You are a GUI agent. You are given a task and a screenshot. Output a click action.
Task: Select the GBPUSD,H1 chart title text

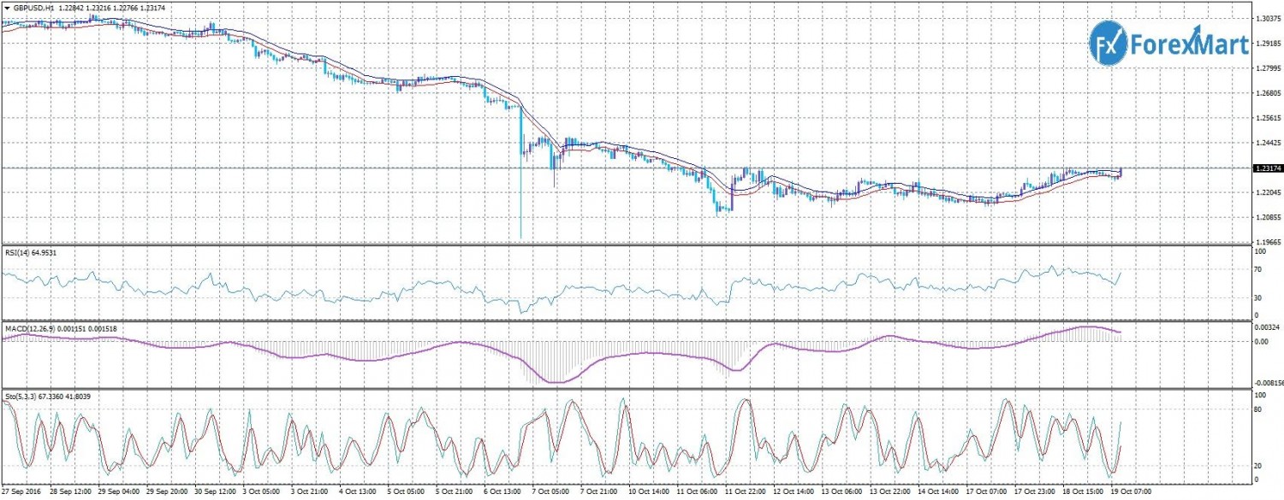click(33, 7)
